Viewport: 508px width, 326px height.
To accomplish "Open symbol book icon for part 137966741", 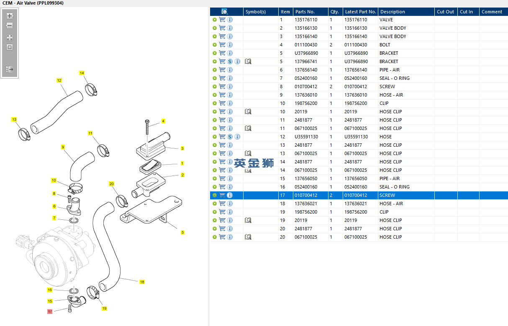I will point(248,61).
